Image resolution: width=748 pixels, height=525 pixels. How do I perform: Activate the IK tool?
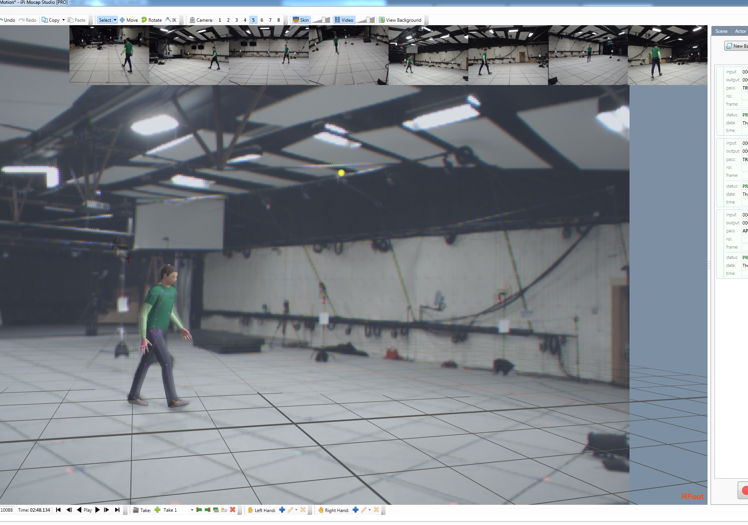click(x=171, y=20)
